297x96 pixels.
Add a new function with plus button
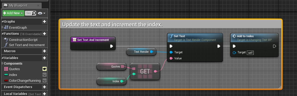[x=45, y=34]
